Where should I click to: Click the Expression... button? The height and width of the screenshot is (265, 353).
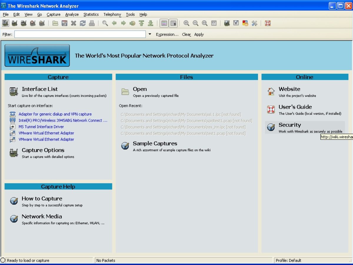[167, 34]
